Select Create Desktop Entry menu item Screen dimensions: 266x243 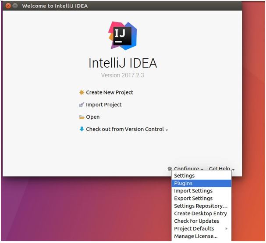(x=202, y=214)
